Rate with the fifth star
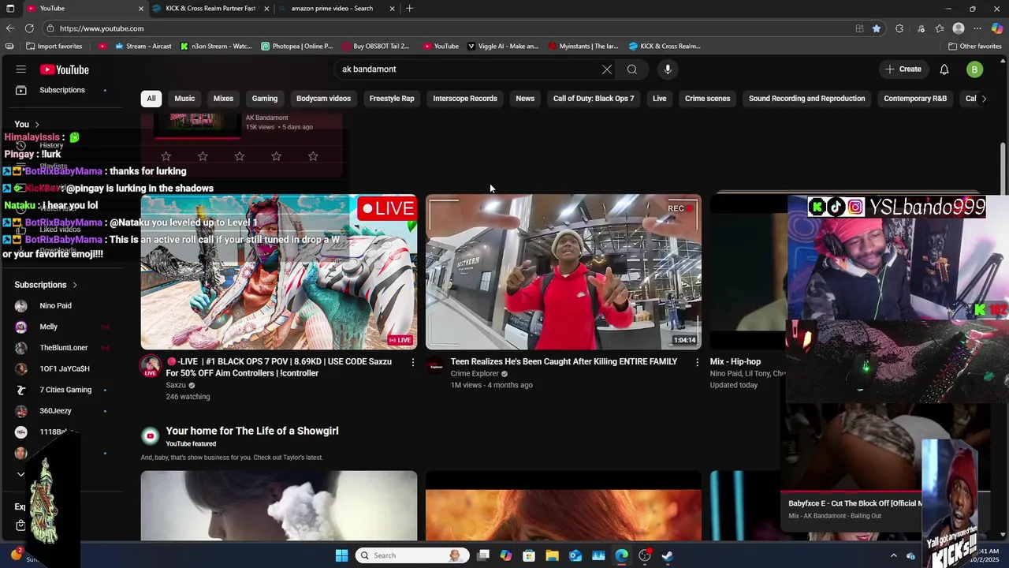The image size is (1009, 568). click(313, 156)
